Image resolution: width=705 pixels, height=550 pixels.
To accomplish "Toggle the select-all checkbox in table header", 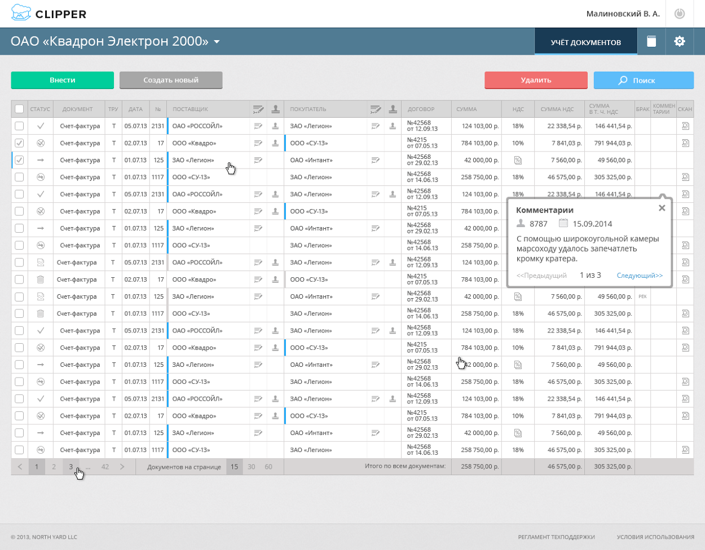I will tap(19, 109).
